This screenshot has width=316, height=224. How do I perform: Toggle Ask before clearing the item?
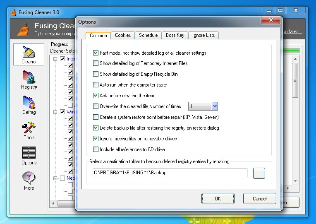(x=96, y=95)
